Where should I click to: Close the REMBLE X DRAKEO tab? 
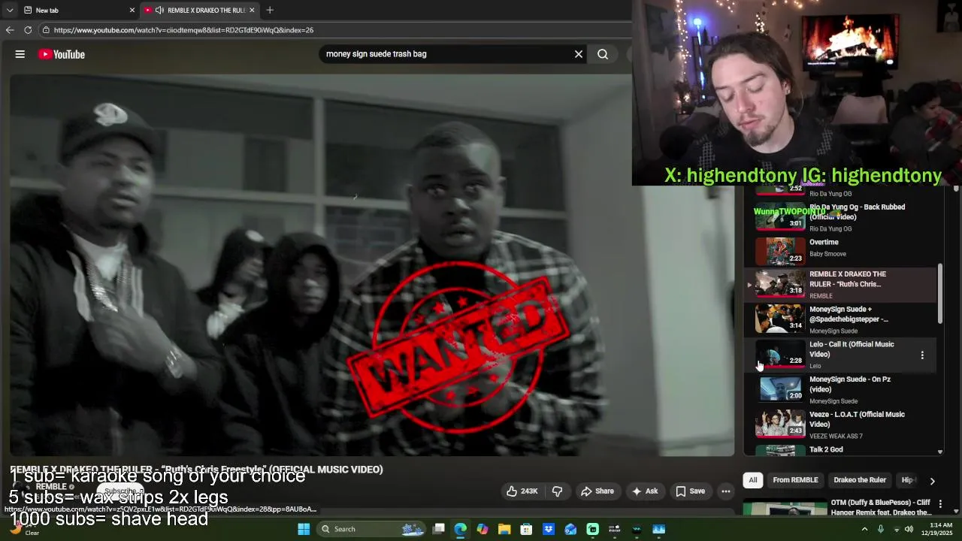[252, 10]
